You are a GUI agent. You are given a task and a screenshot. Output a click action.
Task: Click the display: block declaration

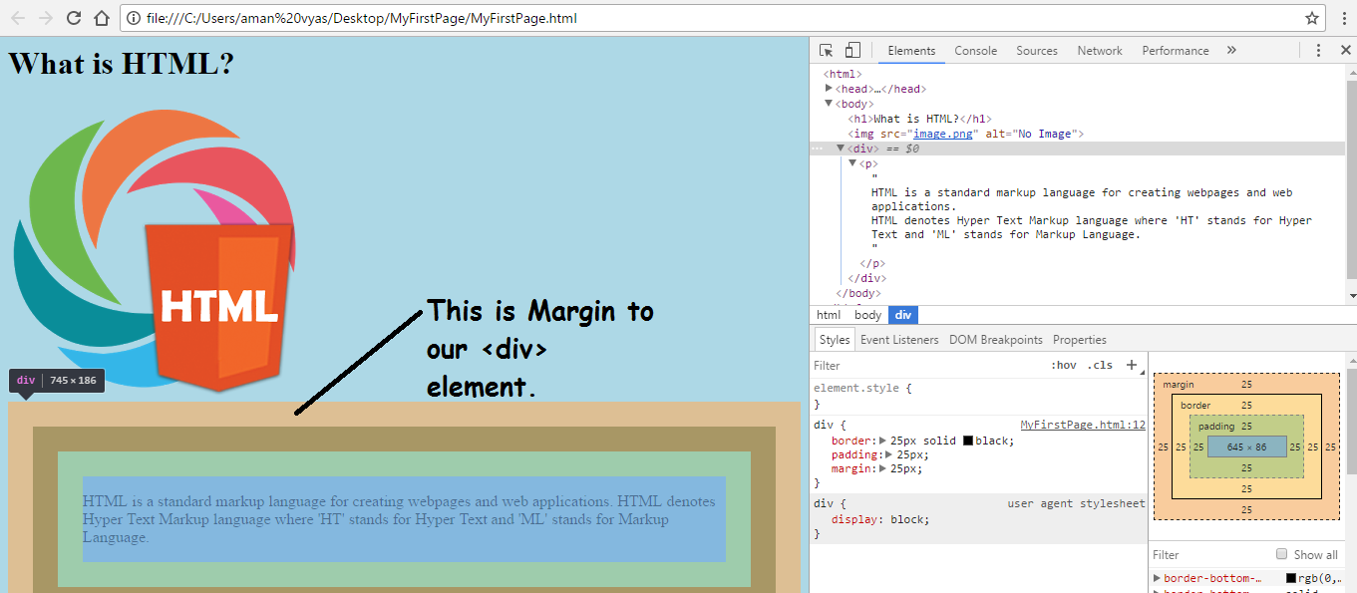[880, 519]
